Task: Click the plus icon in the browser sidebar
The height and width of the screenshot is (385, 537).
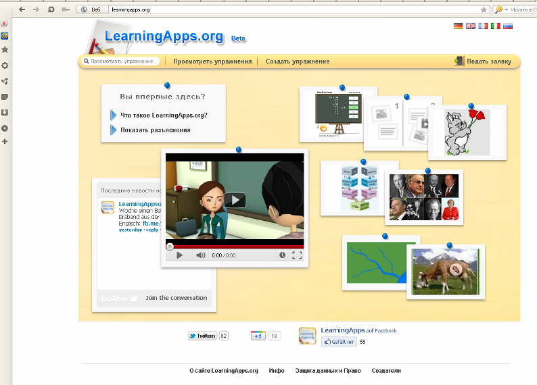Action: [5, 141]
